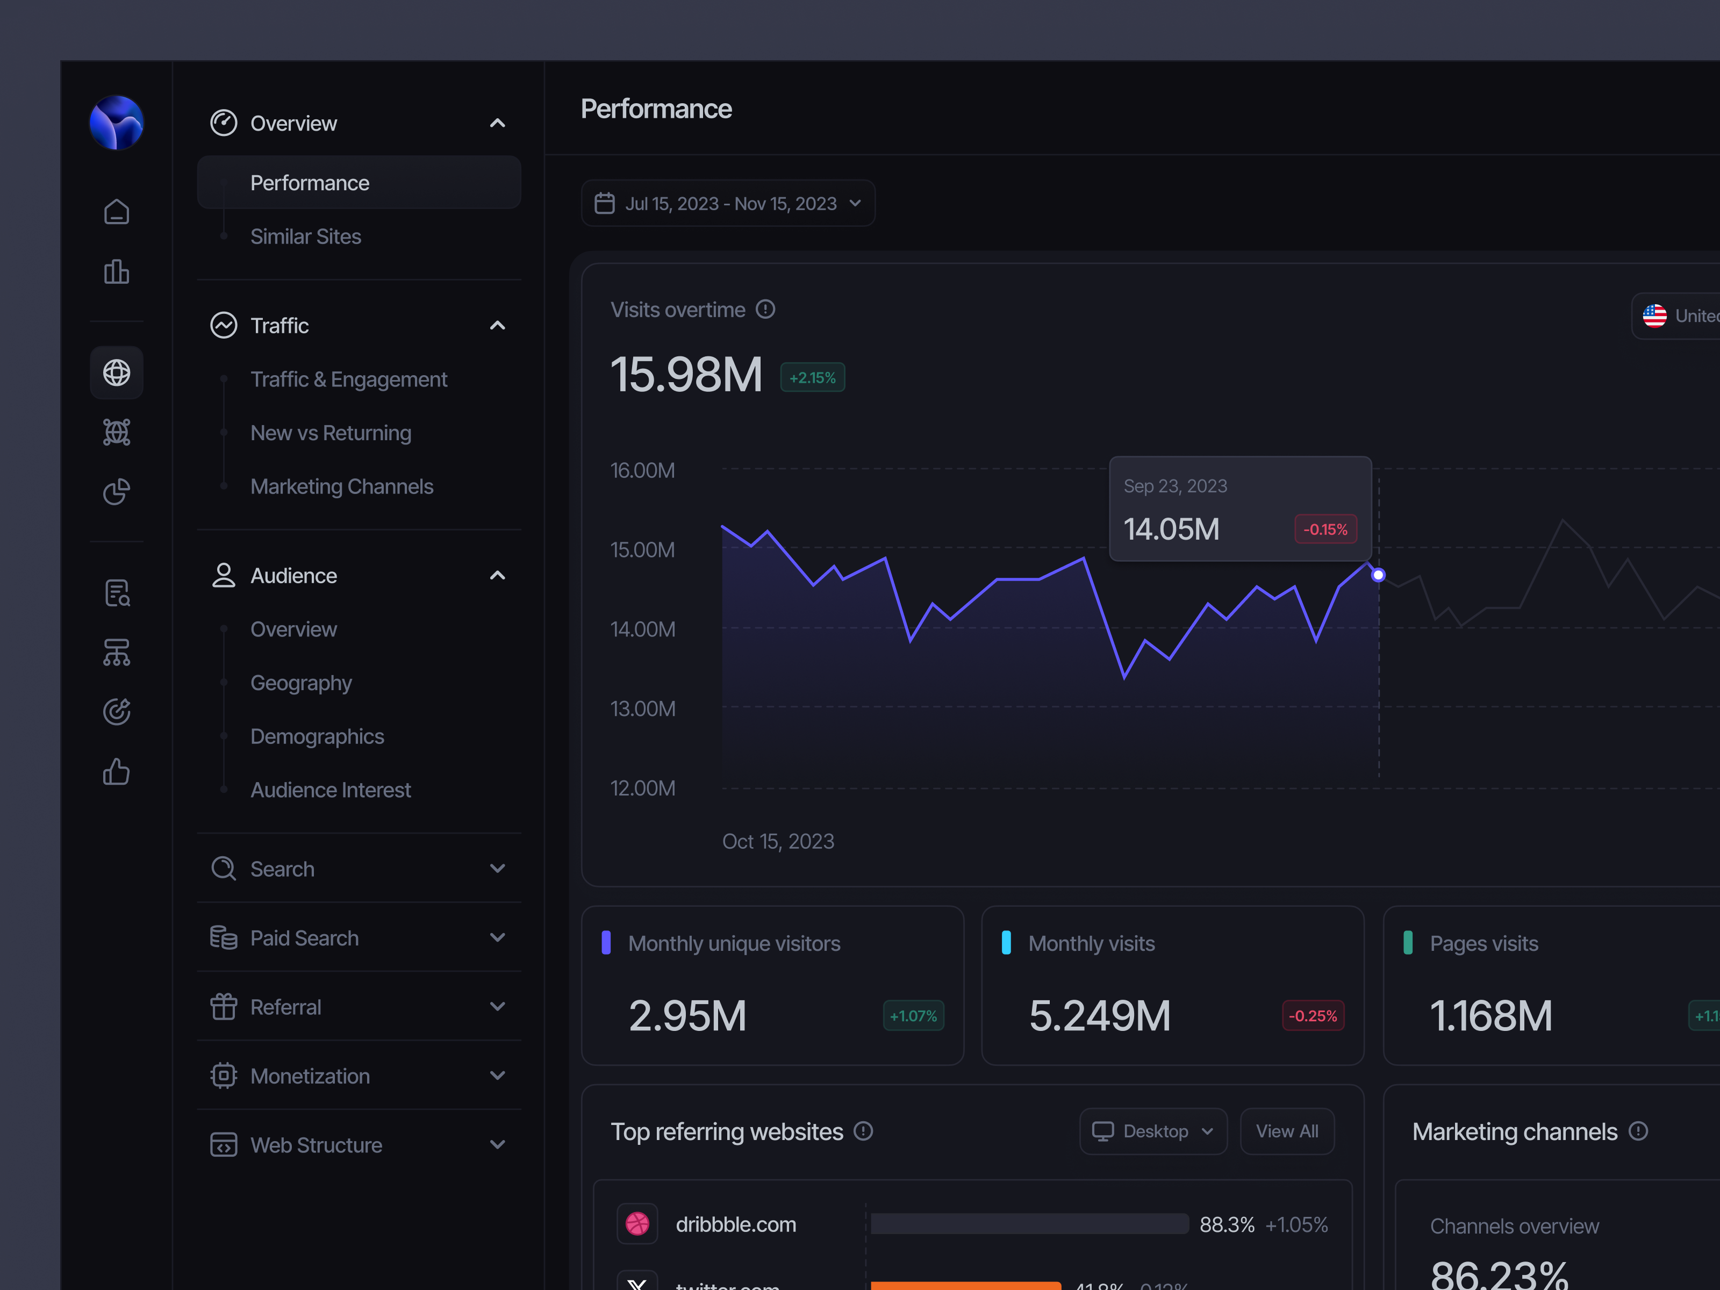Select the thumbs up icon in sidebar

tap(116, 771)
